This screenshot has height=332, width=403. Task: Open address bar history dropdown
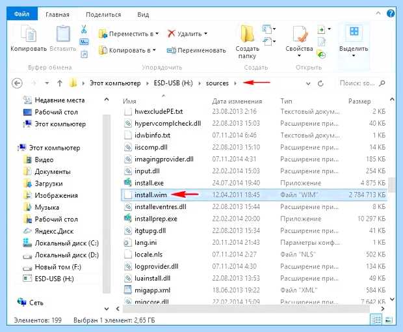tap(308, 83)
